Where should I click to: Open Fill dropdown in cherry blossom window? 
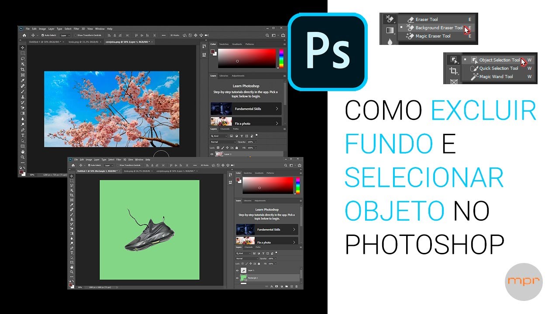click(x=256, y=148)
